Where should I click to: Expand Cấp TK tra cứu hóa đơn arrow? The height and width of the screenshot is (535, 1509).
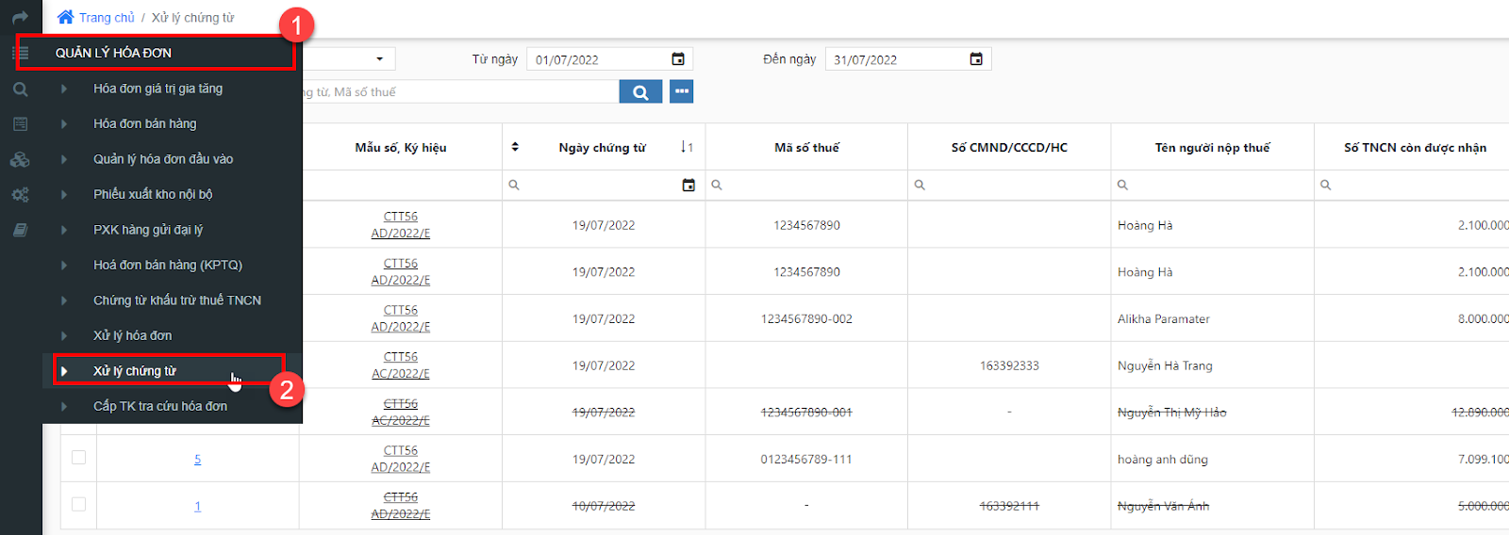(64, 406)
